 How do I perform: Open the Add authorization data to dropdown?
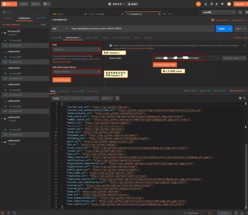click(x=76, y=72)
